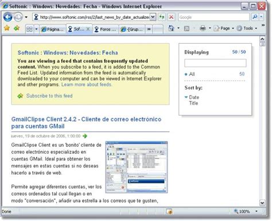272x221 pixels.
Task: Close the Sof... tab
Action: coord(88,29)
